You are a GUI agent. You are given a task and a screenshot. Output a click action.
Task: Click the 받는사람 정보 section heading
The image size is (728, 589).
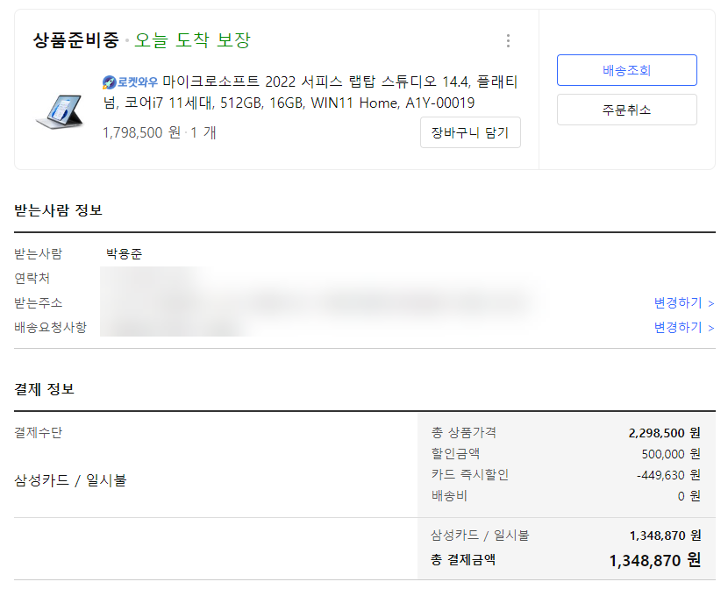[x=58, y=210]
